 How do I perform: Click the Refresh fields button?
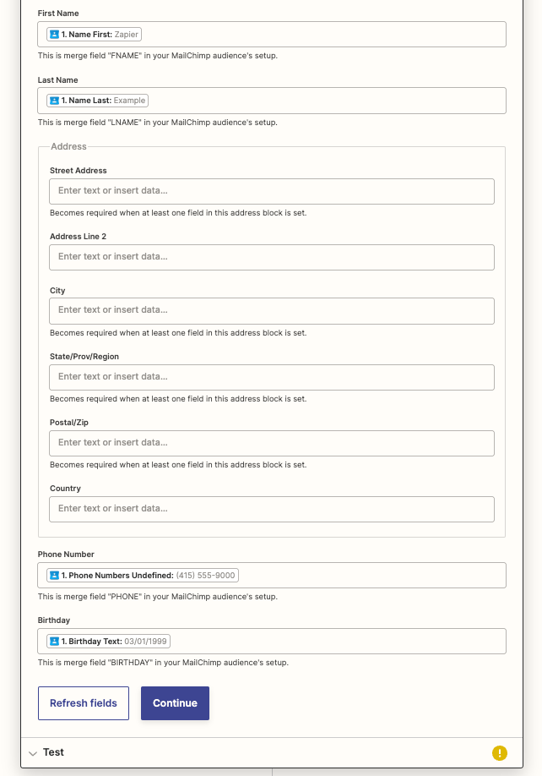(x=84, y=703)
